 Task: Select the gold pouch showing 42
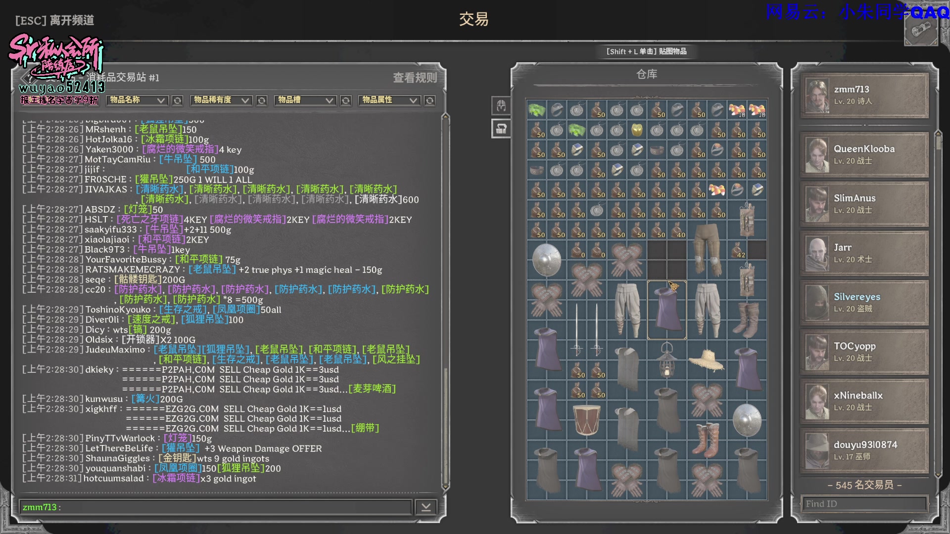point(737,250)
